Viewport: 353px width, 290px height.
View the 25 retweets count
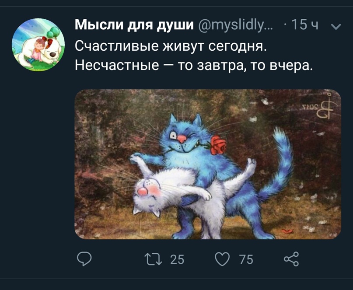pyautogui.click(x=177, y=259)
